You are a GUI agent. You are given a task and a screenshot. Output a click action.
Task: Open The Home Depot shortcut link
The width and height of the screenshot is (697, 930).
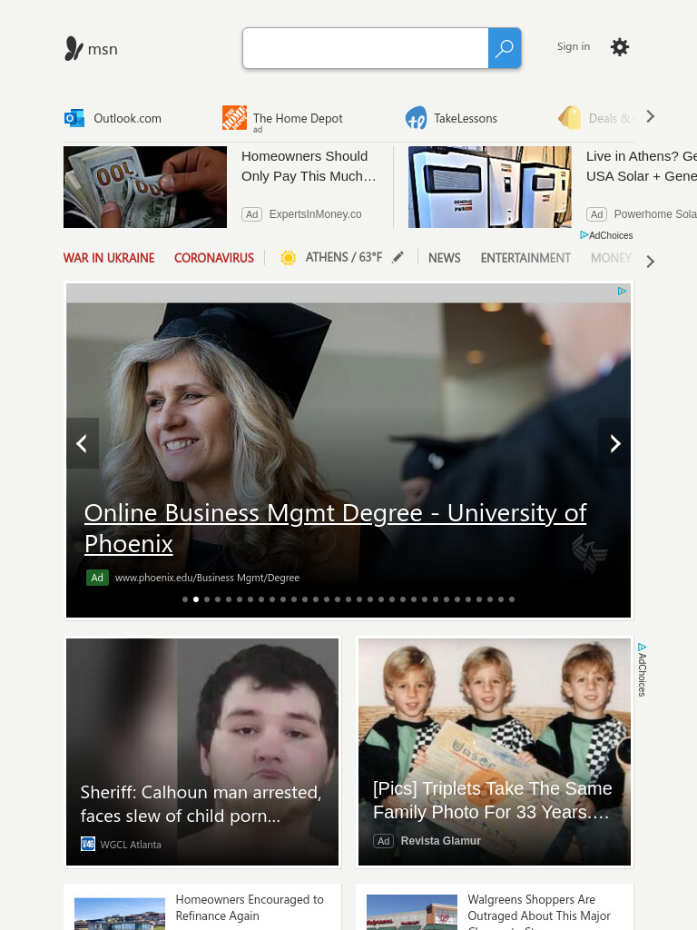(x=298, y=118)
